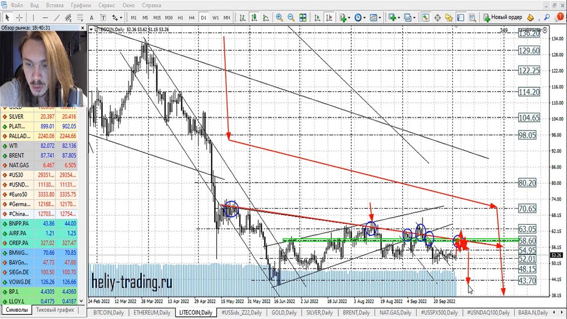This screenshot has height=319, width=567.
Task: Zoom in on the chart
Action: tap(280, 18)
